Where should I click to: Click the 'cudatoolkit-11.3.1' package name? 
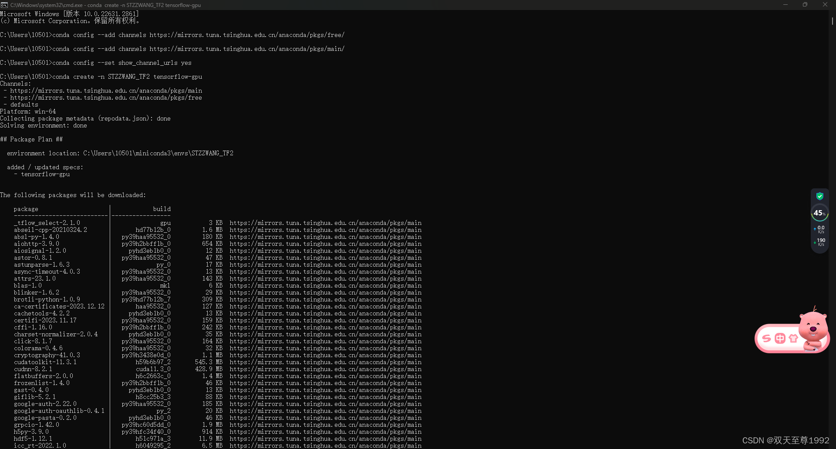[45, 362]
